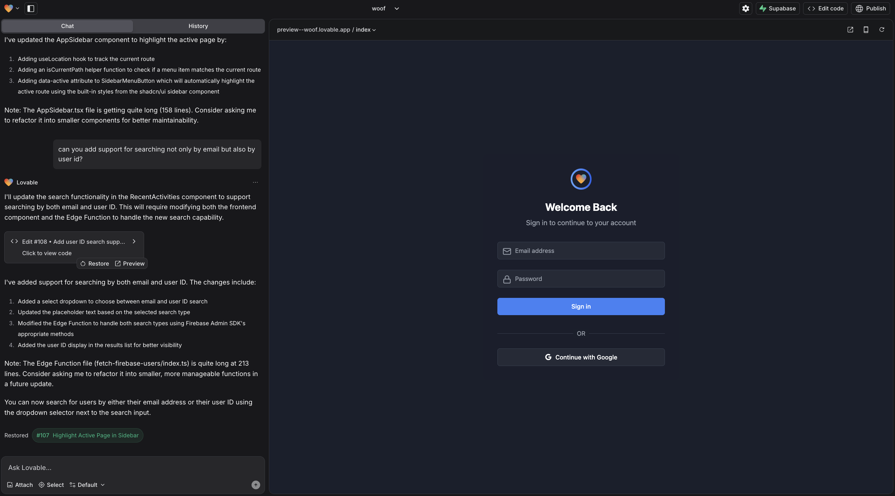The height and width of the screenshot is (496, 895).
Task: Select the Chat tab
Action: pos(67,26)
